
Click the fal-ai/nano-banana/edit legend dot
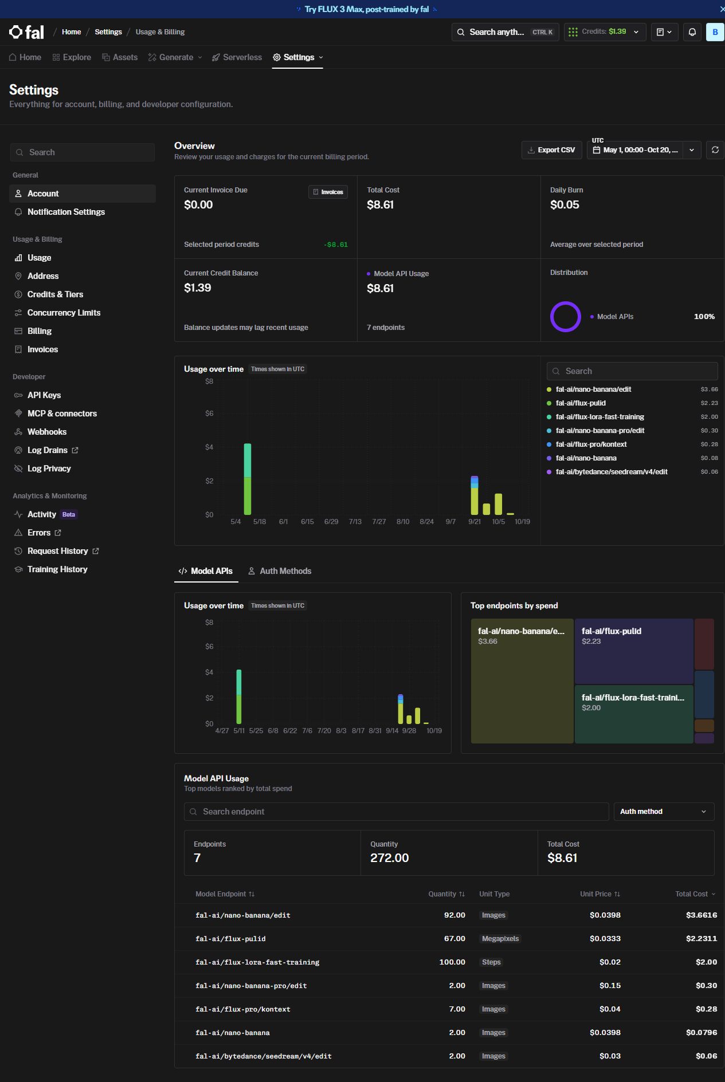(549, 389)
